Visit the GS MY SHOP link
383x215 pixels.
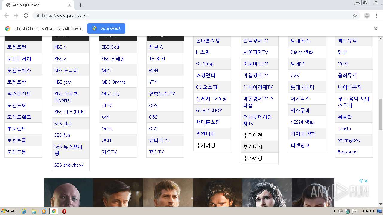click(x=209, y=110)
